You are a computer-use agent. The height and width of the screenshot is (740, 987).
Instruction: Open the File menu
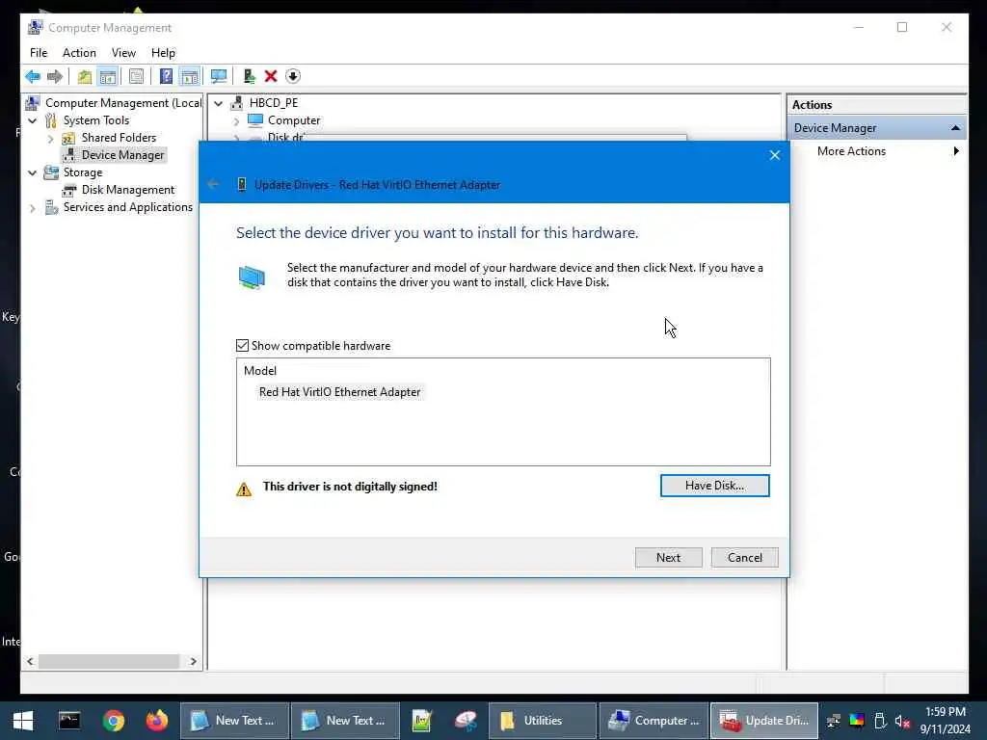39,53
